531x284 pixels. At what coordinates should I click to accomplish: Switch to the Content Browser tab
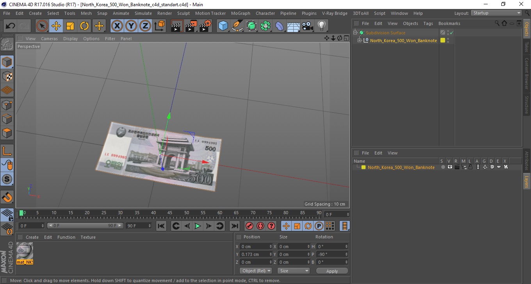pyautogui.click(x=527, y=73)
